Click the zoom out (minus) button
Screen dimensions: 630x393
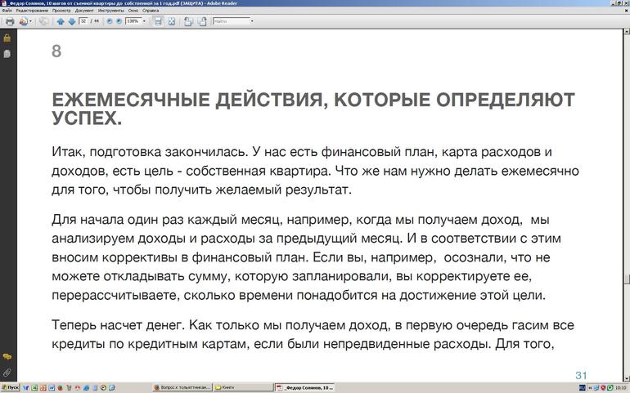coord(108,21)
